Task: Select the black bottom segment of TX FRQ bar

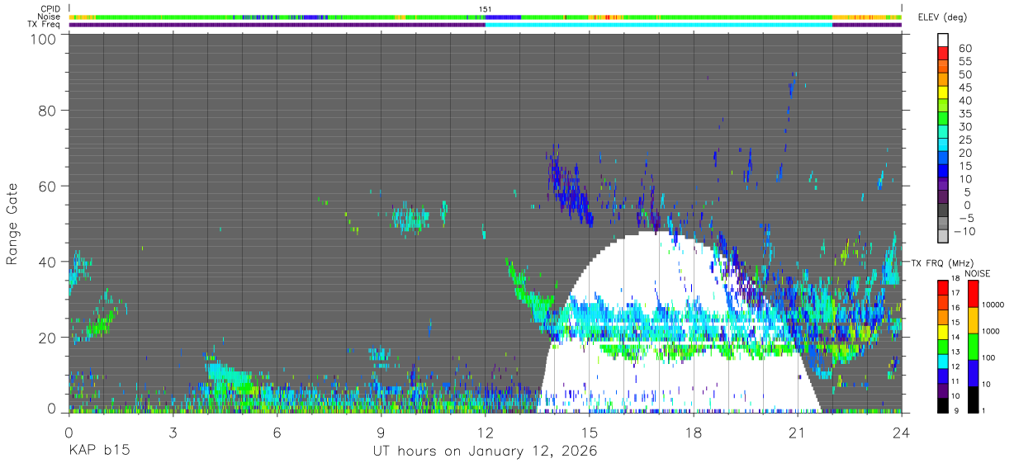Action: (x=943, y=405)
